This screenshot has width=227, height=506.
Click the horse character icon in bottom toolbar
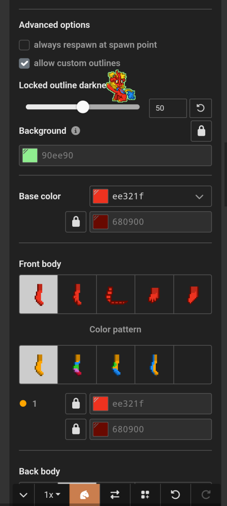pos(84,495)
